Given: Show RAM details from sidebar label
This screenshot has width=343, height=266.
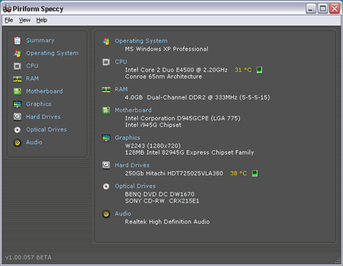Looking at the screenshot, I should 32,79.
